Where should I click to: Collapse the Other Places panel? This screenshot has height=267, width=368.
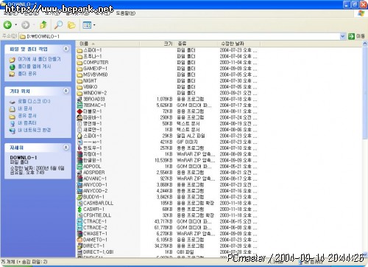(66, 91)
